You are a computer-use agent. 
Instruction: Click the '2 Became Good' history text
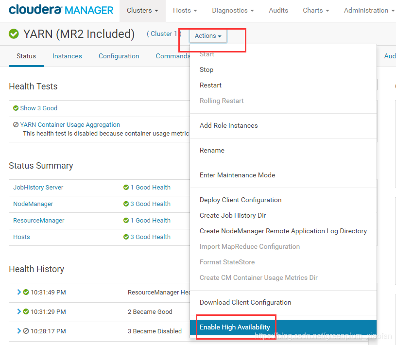(150, 311)
